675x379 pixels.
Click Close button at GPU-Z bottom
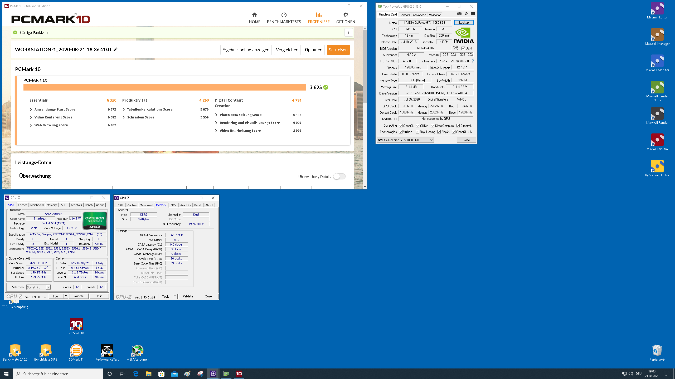466,140
